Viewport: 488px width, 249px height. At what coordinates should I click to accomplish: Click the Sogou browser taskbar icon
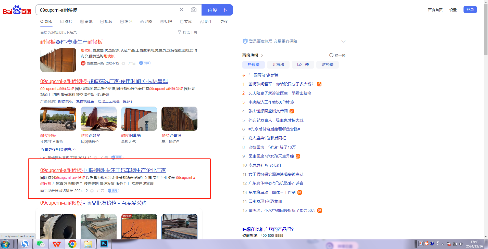click(x=25, y=244)
